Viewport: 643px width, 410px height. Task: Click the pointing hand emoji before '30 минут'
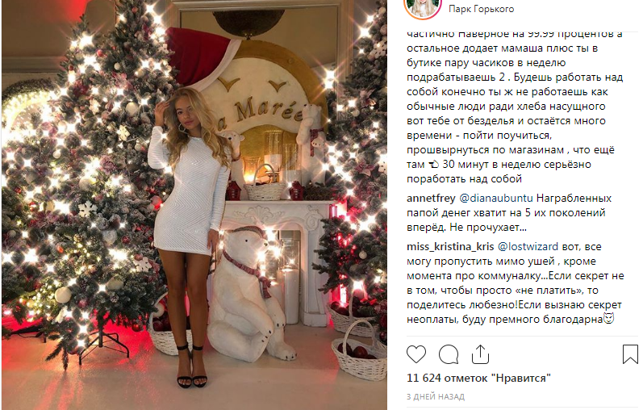point(433,165)
